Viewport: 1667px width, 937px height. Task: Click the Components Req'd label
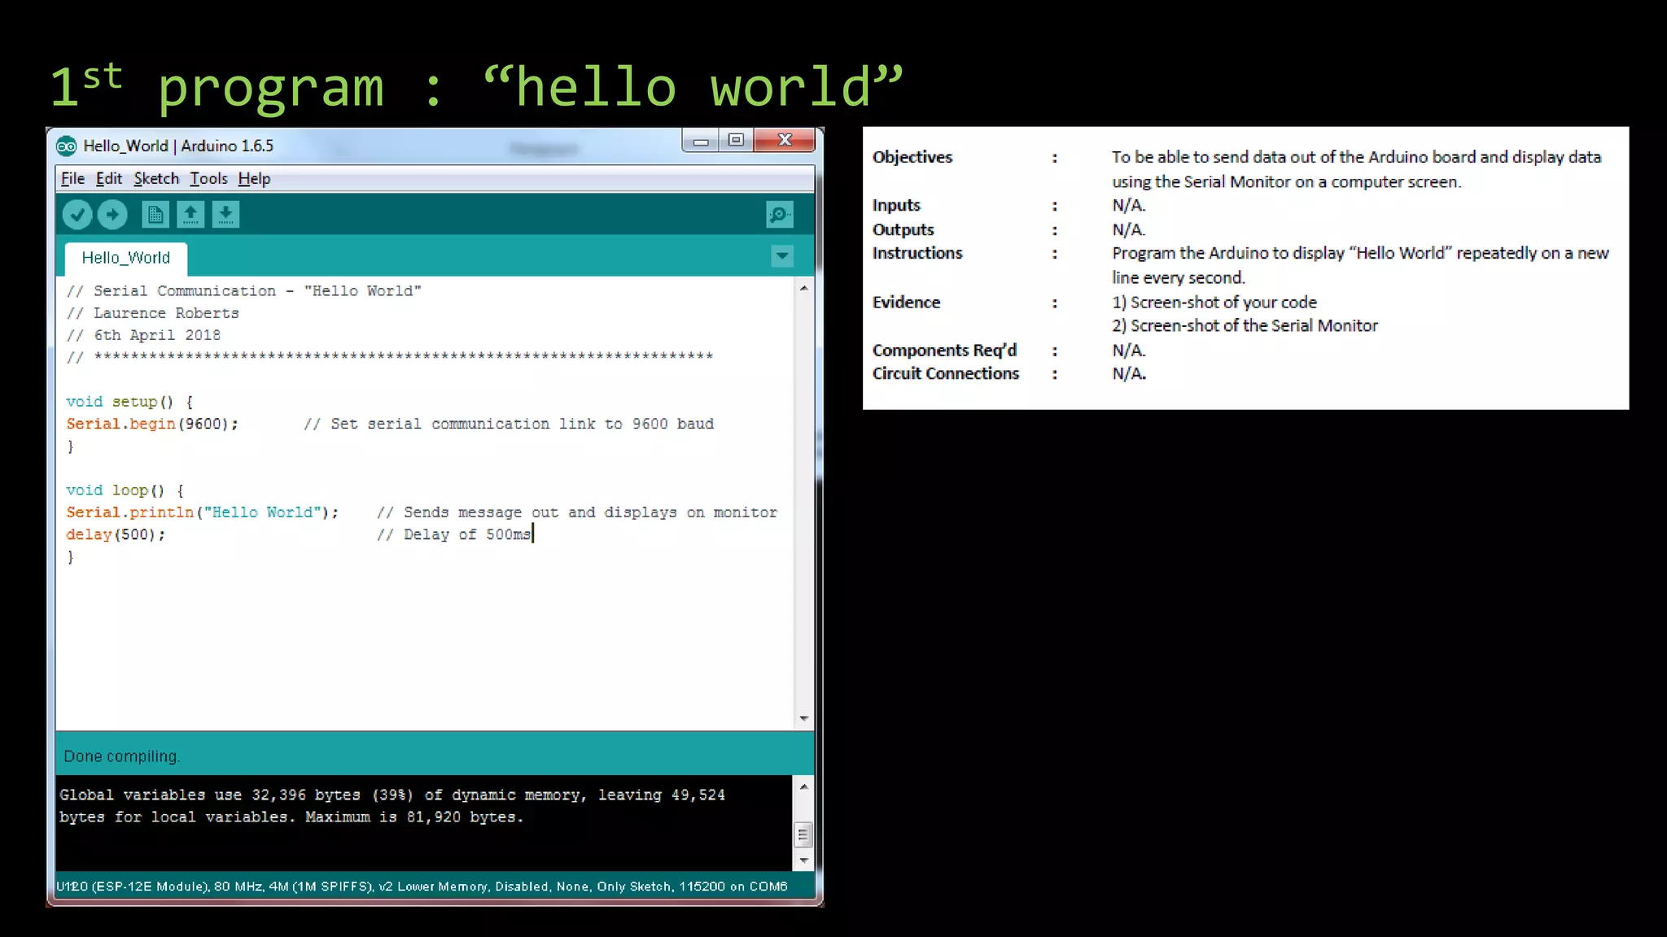(x=944, y=351)
